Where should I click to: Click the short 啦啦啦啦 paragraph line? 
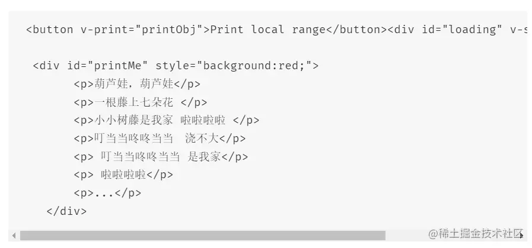tap(123, 175)
